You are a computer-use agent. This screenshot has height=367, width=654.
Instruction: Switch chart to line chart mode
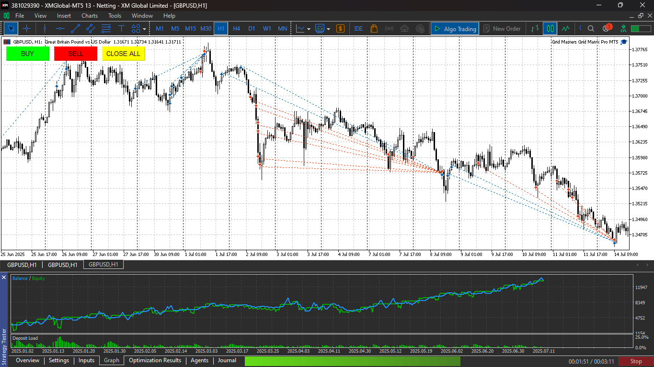(x=565, y=29)
